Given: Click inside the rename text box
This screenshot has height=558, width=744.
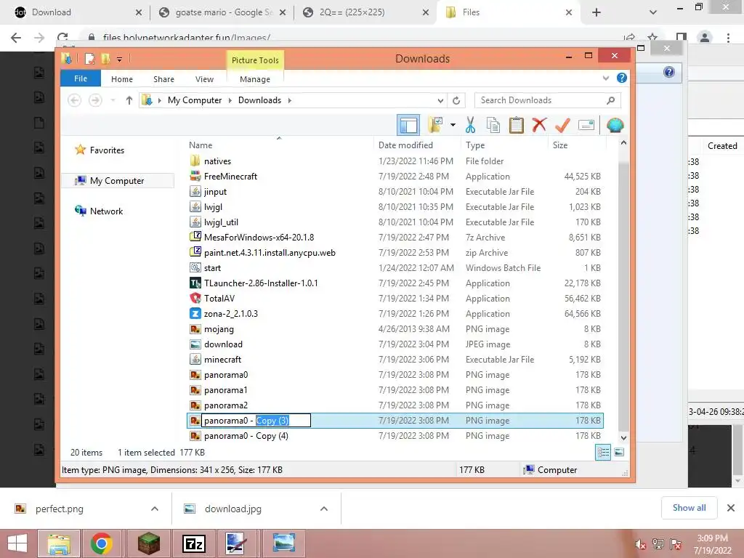Looking at the screenshot, I should (256, 421).
